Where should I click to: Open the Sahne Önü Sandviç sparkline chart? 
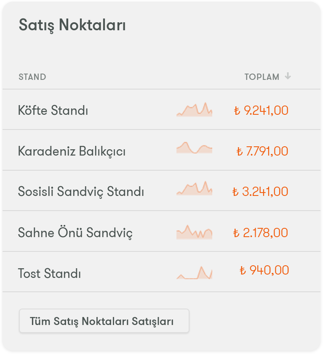click(x=194, y=232)
